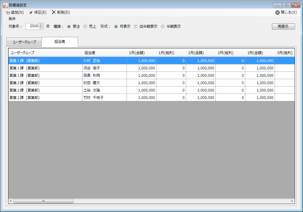Click the horizontal scrollbar right arrow
Viewport: 303px width, 212px height.
pyautogui.click(x=292, y=201)
